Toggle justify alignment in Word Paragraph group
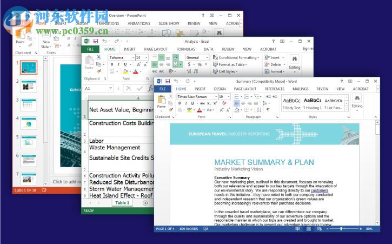392x244 pixels. point(256,103)
